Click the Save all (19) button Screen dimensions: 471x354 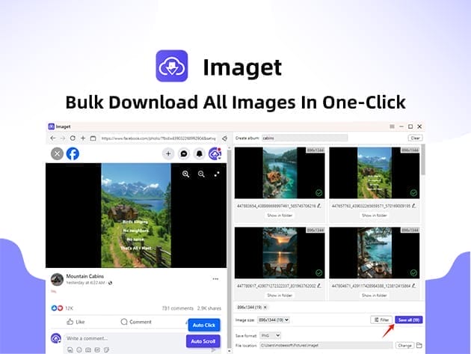pos(408,320)
